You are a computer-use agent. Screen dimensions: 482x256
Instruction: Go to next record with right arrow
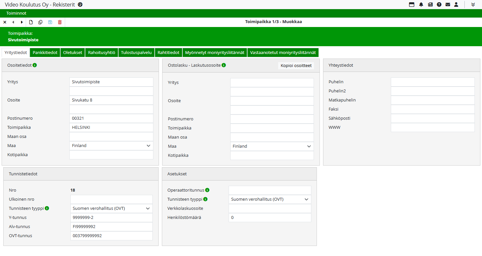pos(22,22)
